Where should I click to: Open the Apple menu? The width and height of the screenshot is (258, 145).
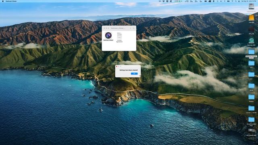click(3, 1)
